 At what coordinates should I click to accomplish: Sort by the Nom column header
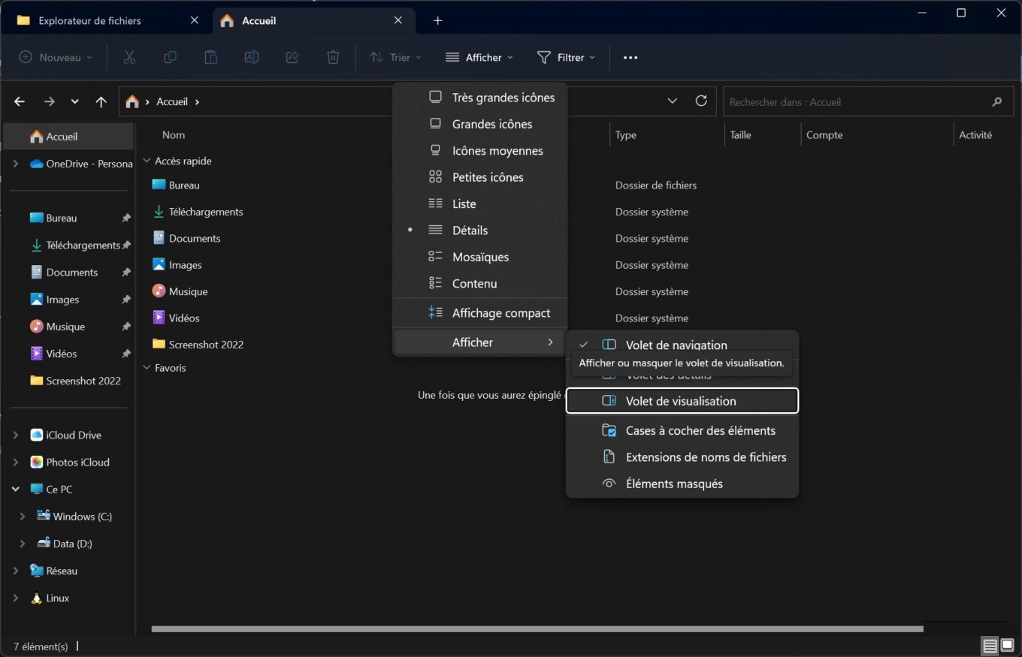coord(174,135)
